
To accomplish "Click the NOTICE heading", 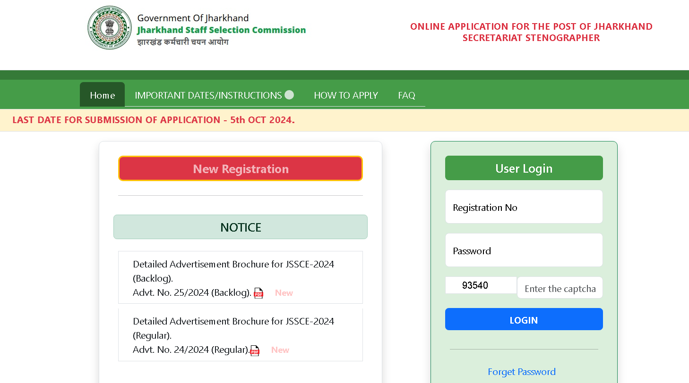I will (x=241, y=227).
